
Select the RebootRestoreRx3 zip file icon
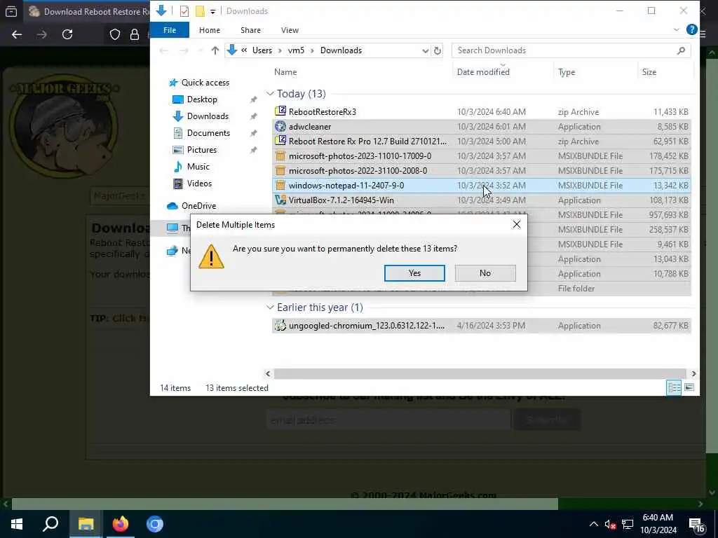coord(280,111)
